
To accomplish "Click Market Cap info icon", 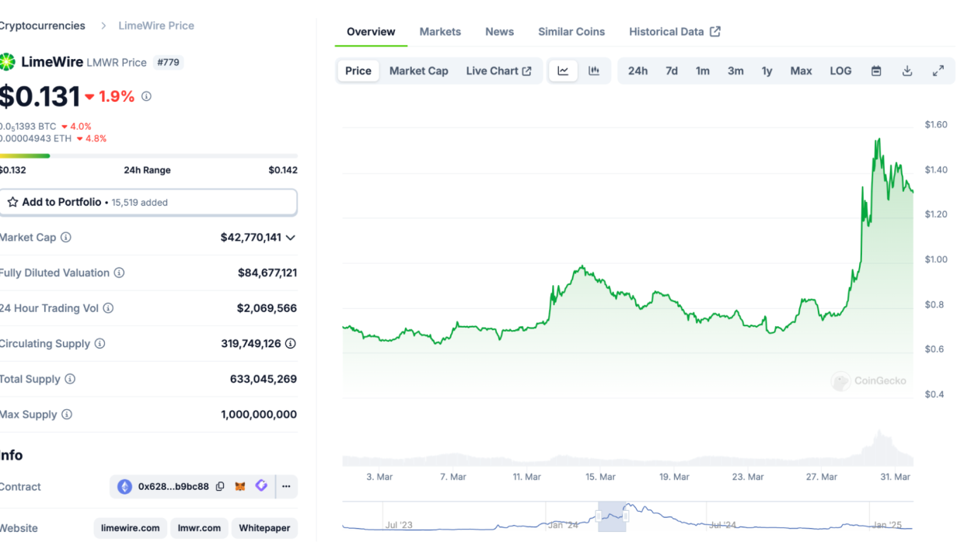I will 66,238.
